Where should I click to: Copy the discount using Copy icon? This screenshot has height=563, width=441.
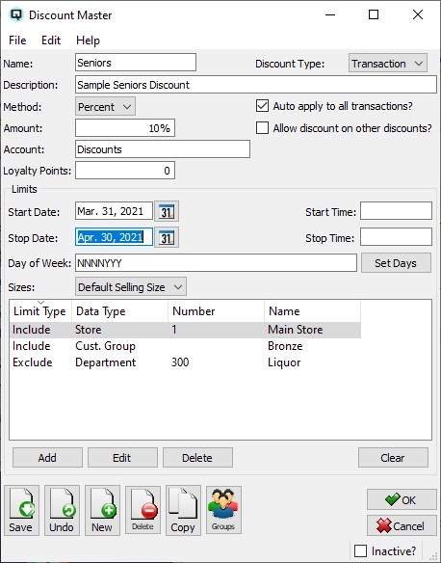click(x=183, y=511)
